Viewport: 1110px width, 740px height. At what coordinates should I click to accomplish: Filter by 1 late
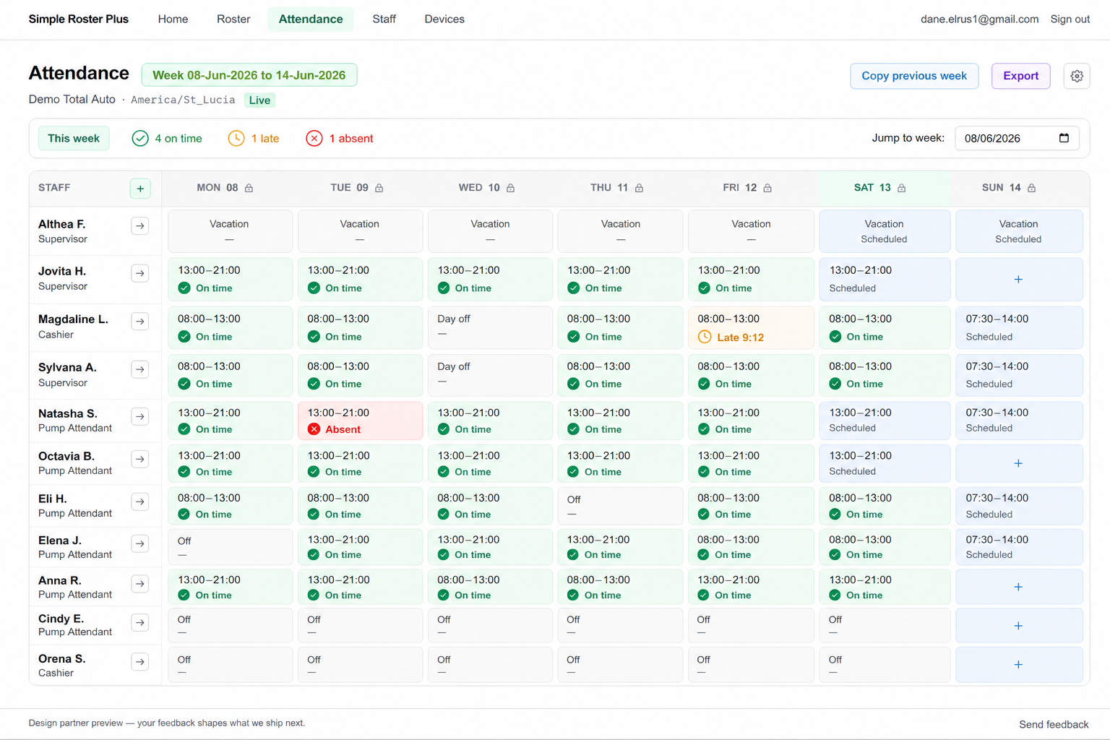(x=254, y=138)
